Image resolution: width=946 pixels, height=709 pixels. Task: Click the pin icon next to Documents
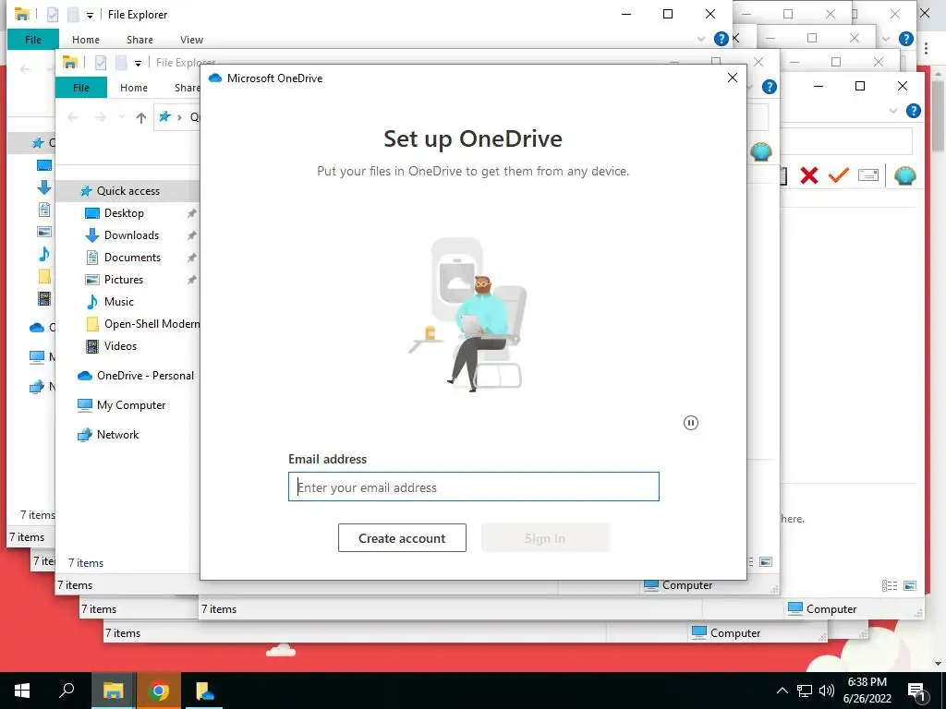tap(191, 258)
